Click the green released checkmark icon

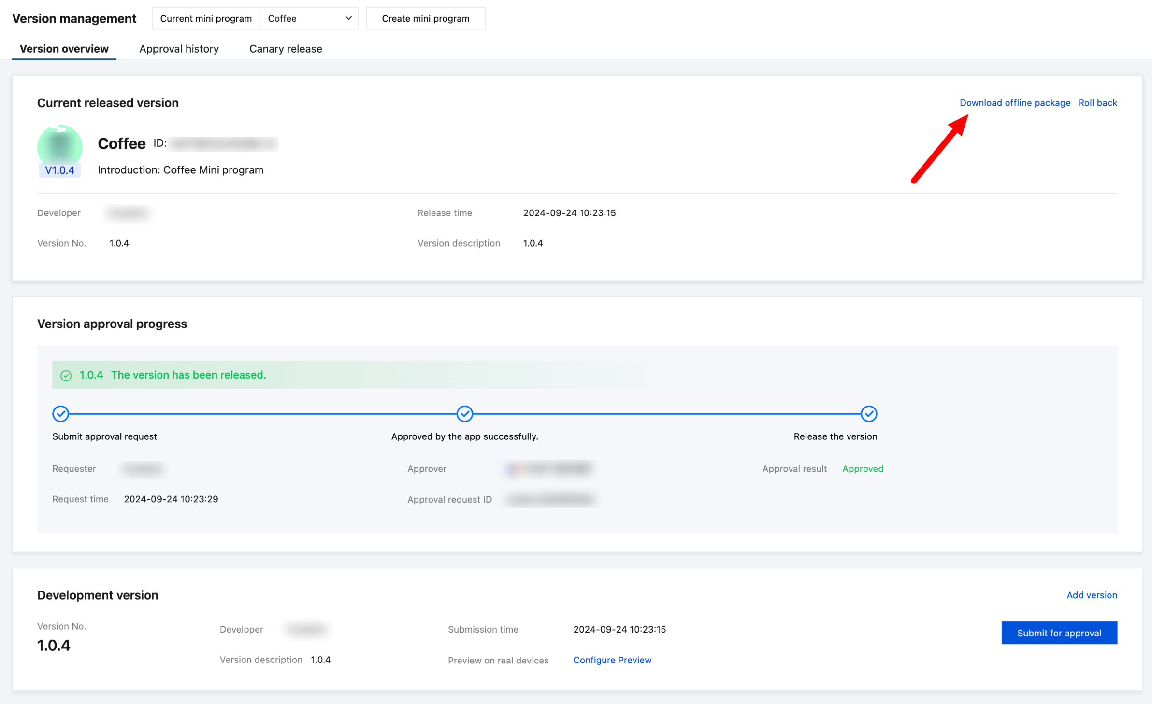pyautogui.click(x=66, y=375)
